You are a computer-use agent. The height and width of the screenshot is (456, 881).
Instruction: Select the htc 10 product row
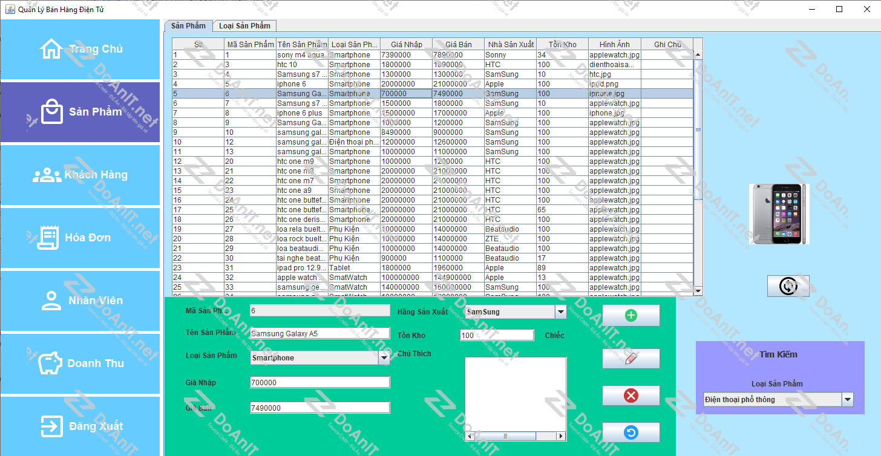tap(433, 65)
